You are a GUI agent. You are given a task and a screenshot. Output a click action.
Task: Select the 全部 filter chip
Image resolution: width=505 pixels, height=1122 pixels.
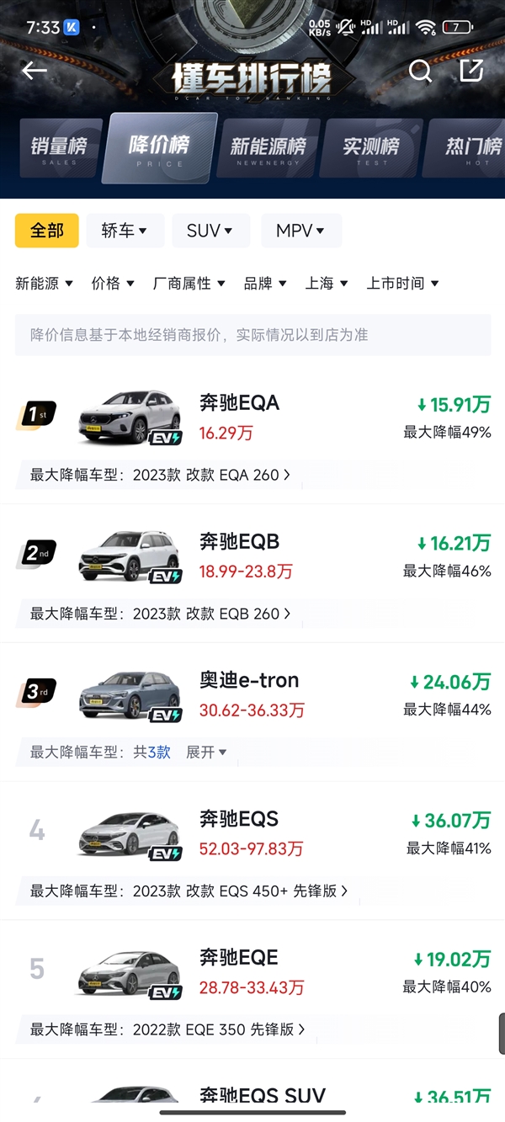click(47, 231)
